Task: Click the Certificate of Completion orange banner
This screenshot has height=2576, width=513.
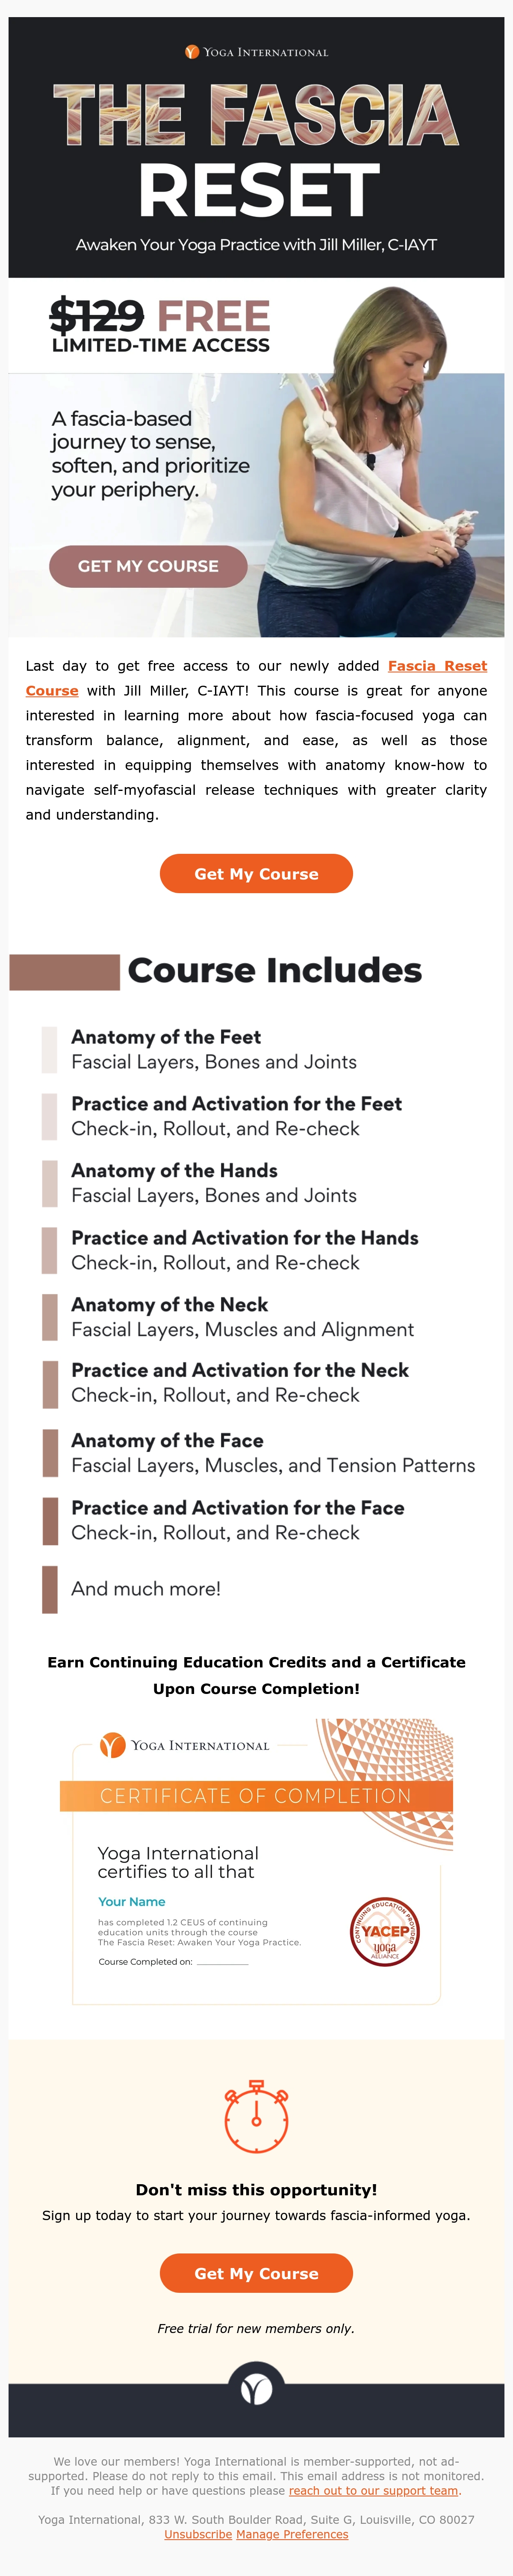Action: point(256,1796)
